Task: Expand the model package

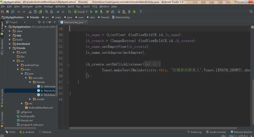Action: click(x=30, y=99)
